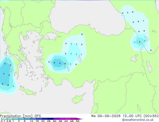The image size is (159, 122).
Task: Pick the 0.5–1 mm legend swatch
Action: 10,119
